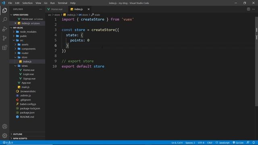Viewport: 258px width, 145px height.
Task: Select Home.vue in Open Editors
Action: [x=27, y=19]
